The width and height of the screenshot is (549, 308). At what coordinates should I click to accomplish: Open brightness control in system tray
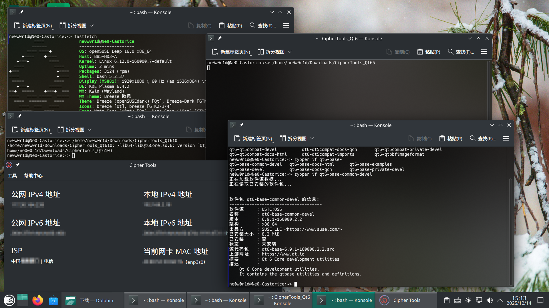coord(468,300)
